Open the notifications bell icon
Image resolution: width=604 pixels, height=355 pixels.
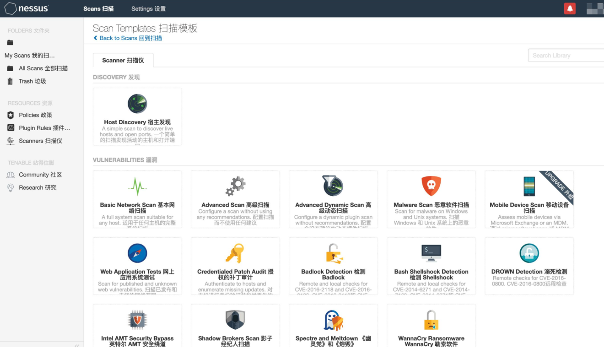pyautogui.click(x=570, y=8)
